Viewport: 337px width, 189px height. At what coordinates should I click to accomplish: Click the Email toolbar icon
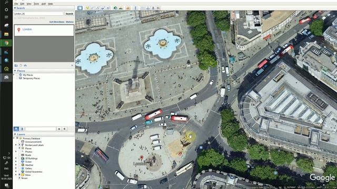[x=143, y=8]
